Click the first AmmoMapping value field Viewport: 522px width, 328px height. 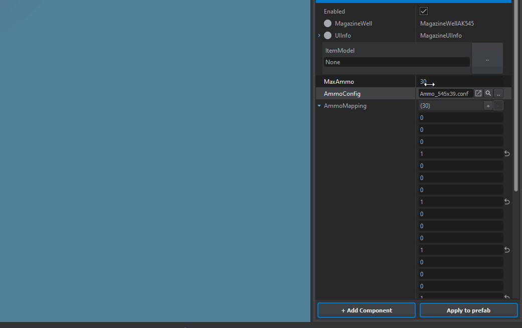(460, 118)
